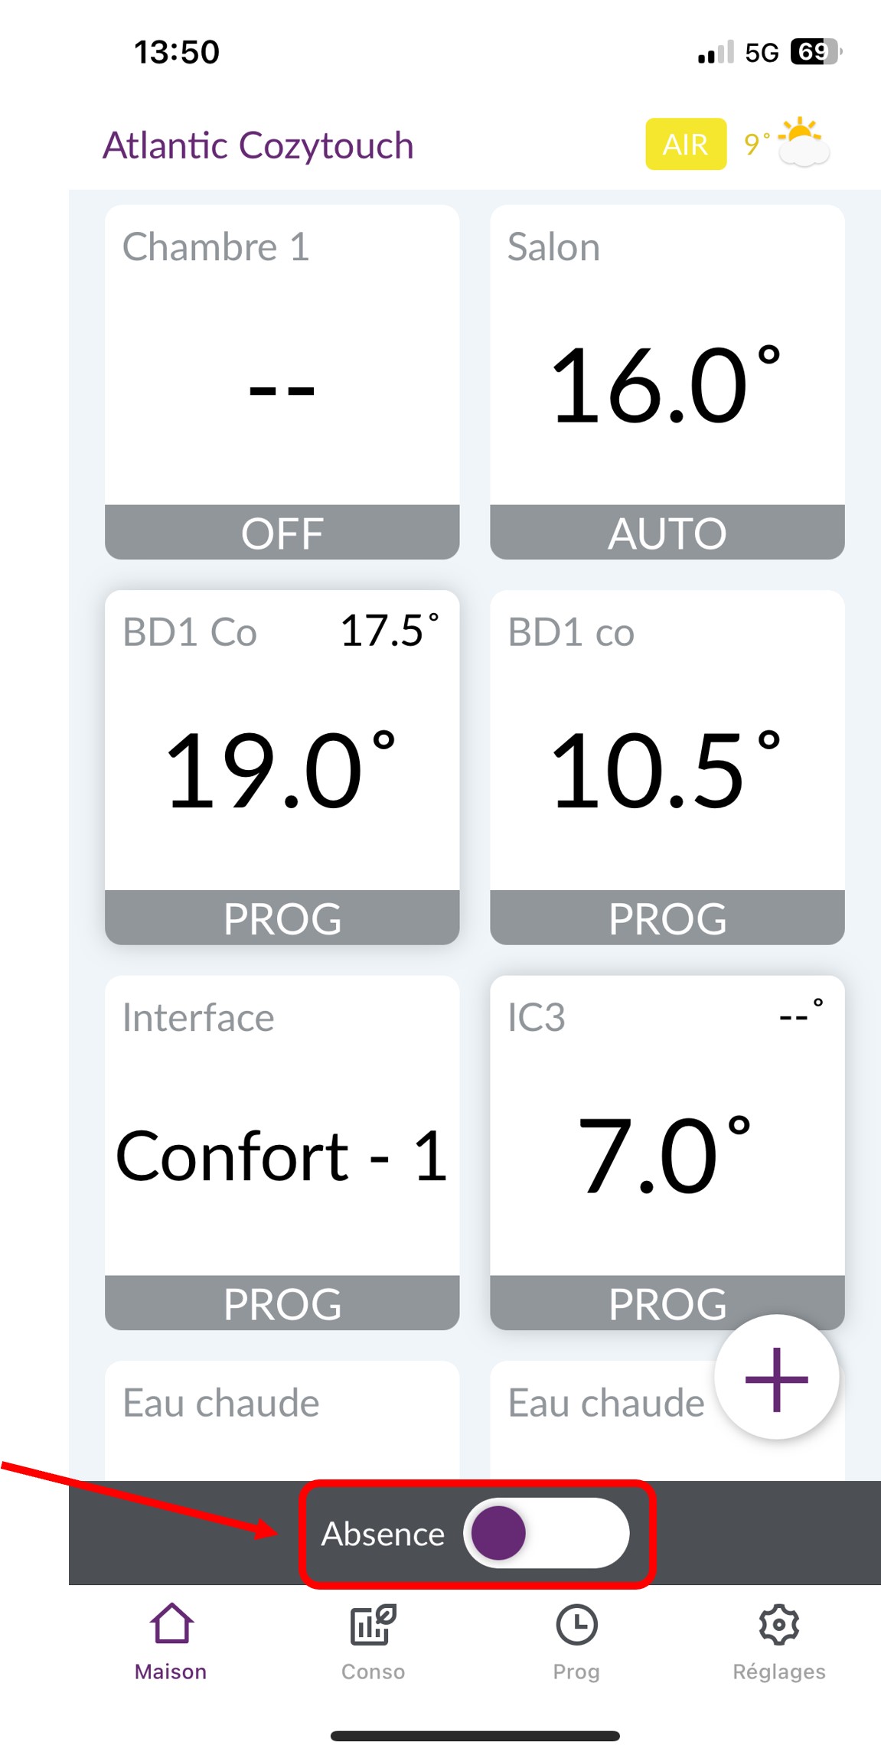The image size is (881, 1758).
Task: Open the Atlantic Cozytouch app title
Action: click(x=258, y=145)
